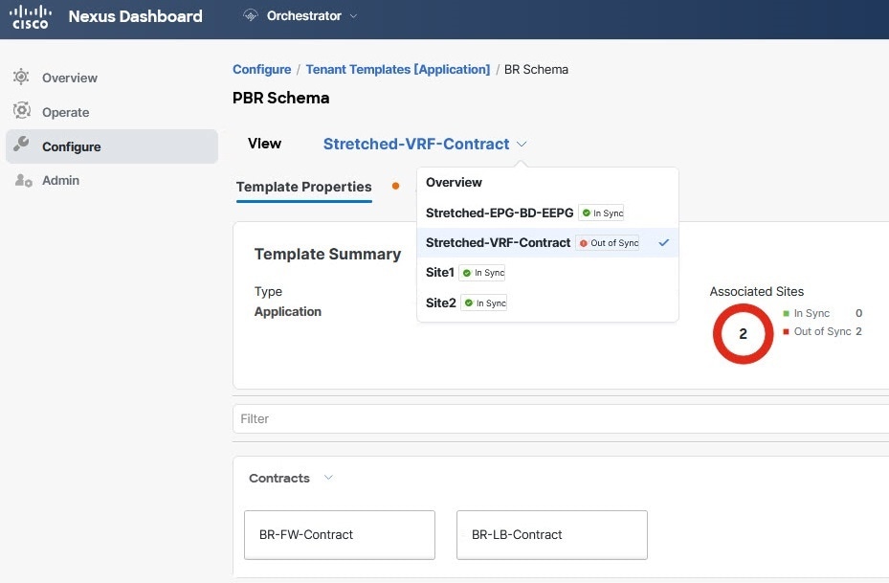Collapse the Contracts section chevron
The height and width of the screenshot is (583, 889).
click(x=329, y=478)
